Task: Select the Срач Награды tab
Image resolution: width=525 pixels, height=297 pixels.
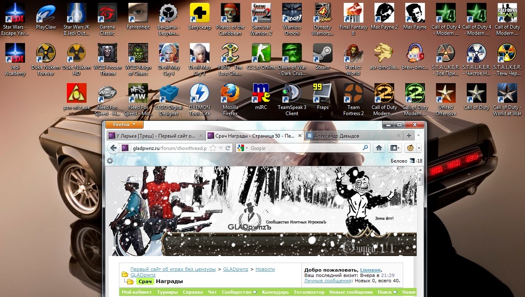Action: click(x=255, y=136)
